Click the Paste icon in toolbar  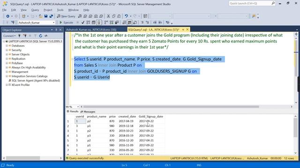pyautogui.click(x=119, y=16)
